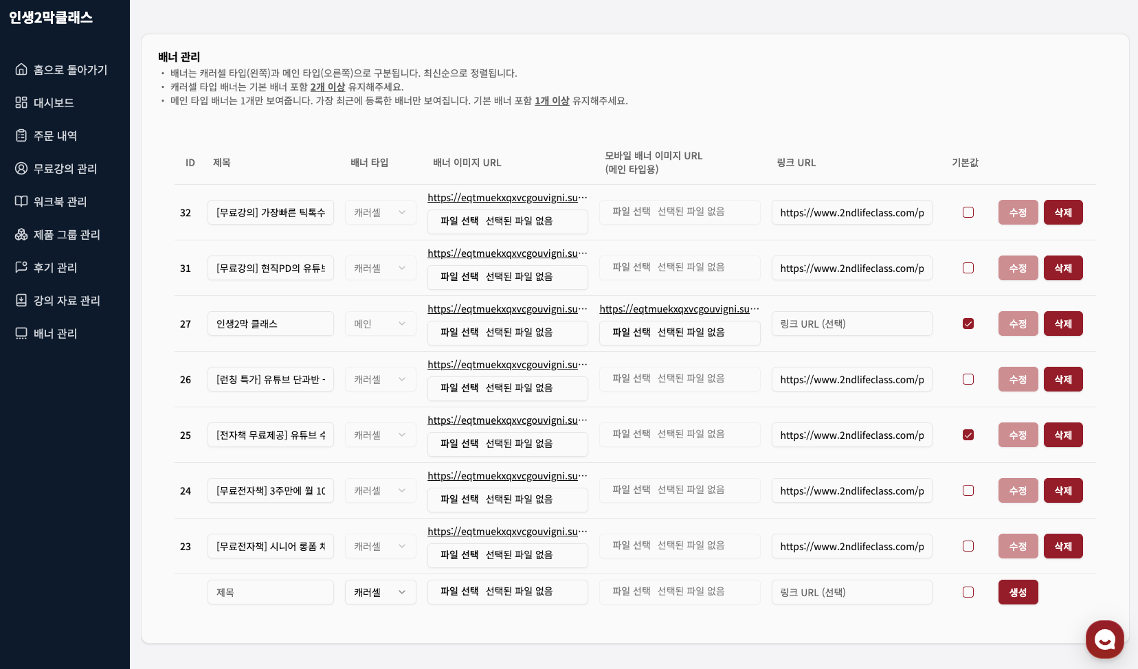1138x669 pixels.
Task: Click the 주문 내역 clipboard icon
Action: coord(21,135)
